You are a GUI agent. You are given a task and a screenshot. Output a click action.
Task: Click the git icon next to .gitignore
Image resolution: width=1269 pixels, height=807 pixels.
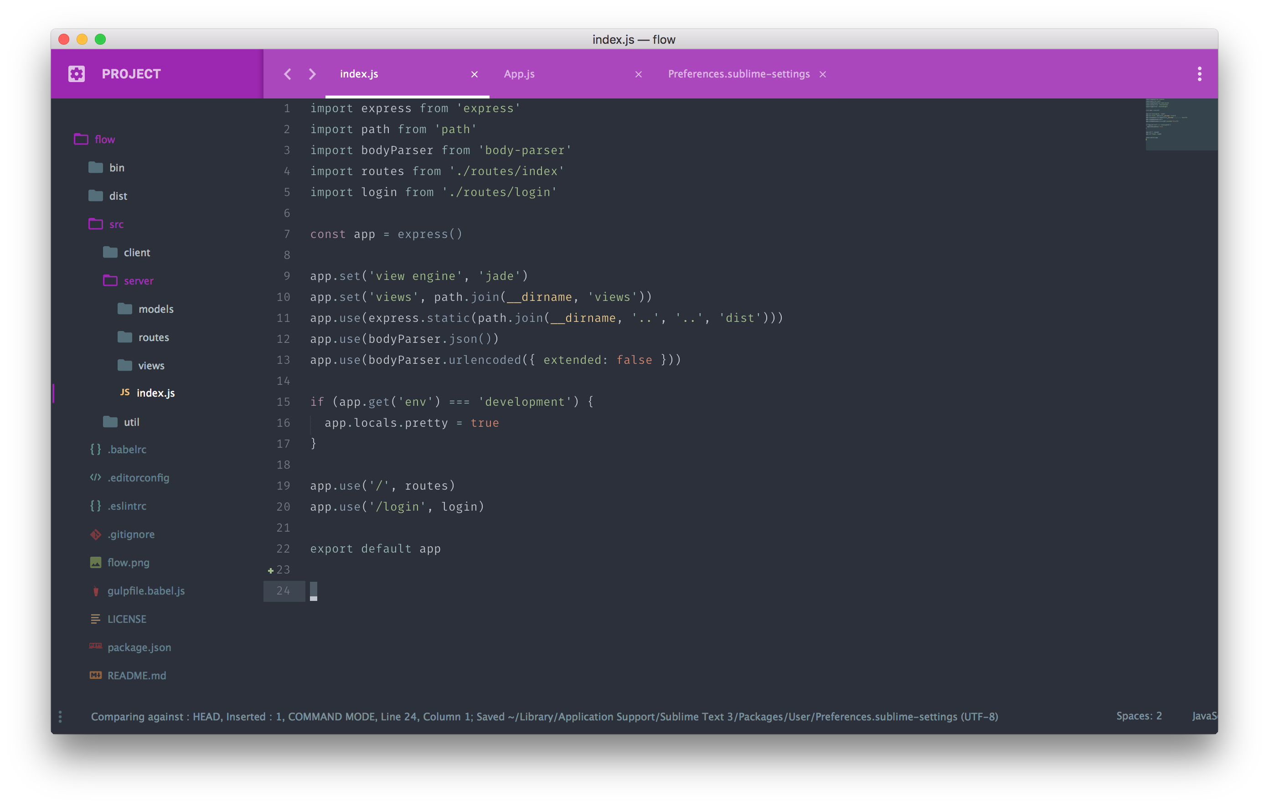point(95,534)
